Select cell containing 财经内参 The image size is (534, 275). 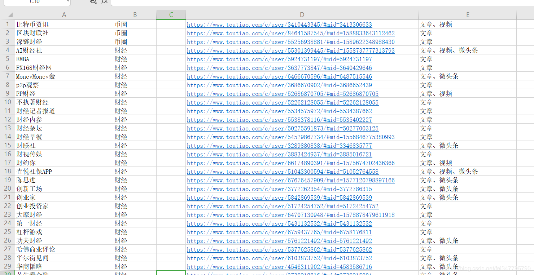tap(64, 119)
